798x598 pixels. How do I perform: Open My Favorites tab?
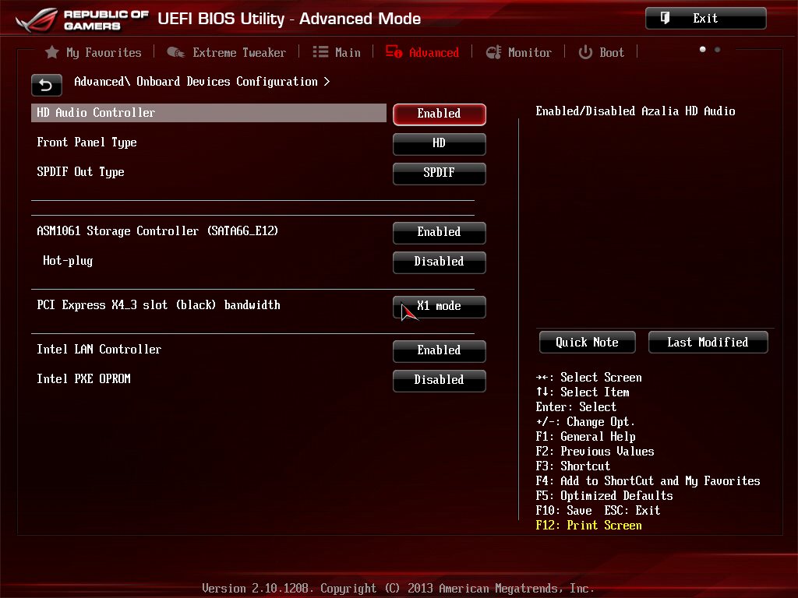[x=104, y=52]
